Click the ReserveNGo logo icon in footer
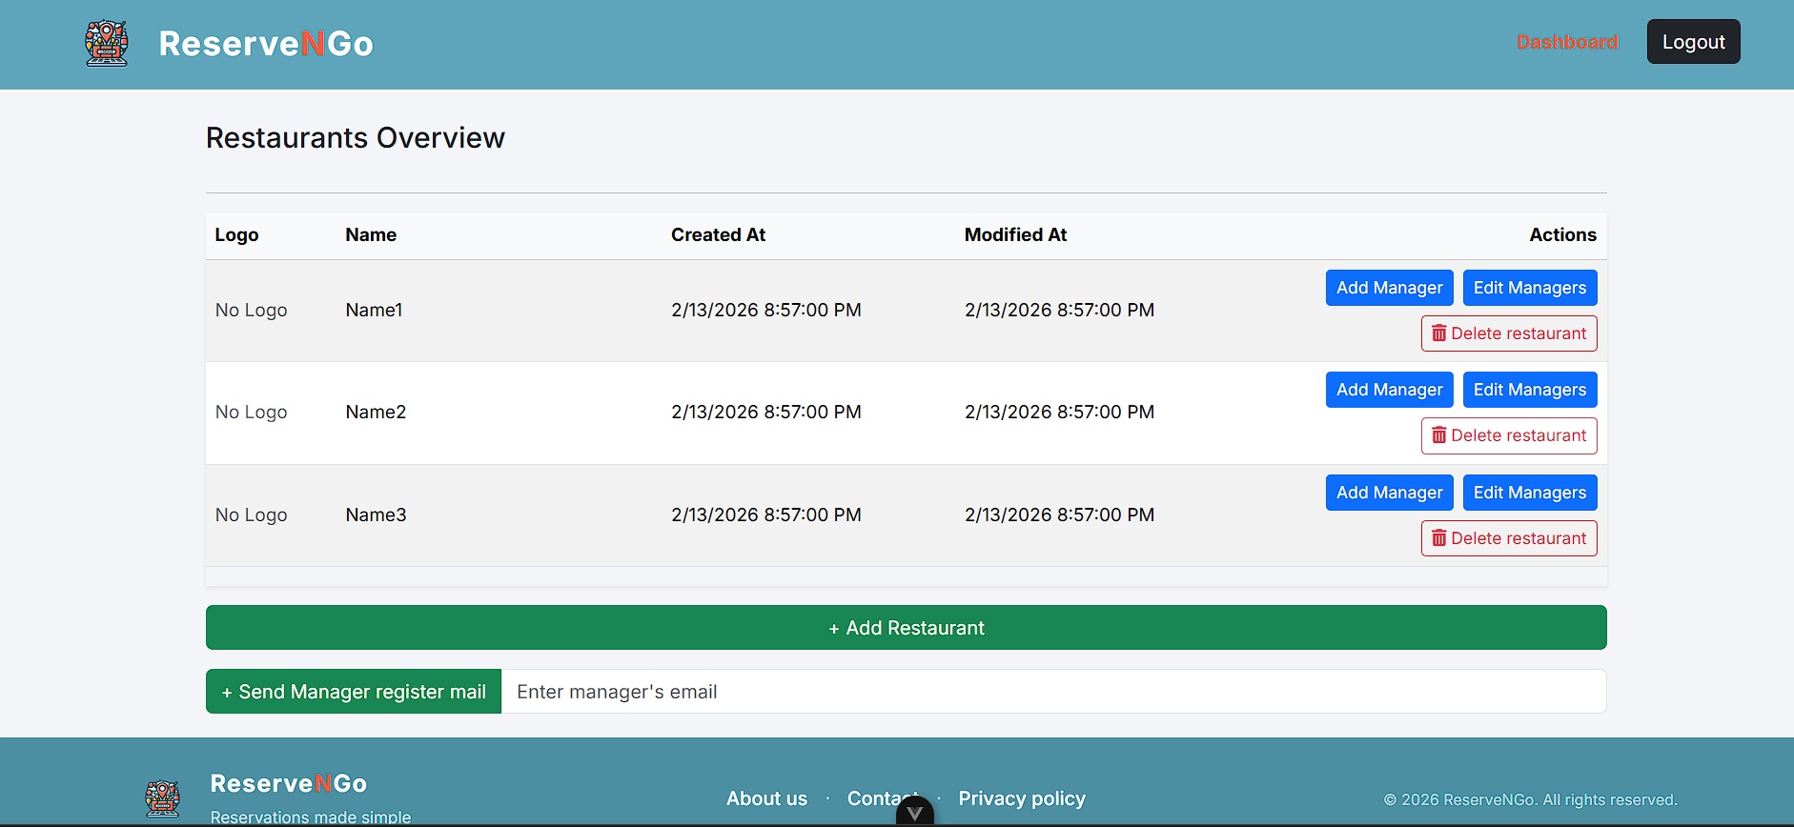The image size is (1794, 827). click(162, 798)
